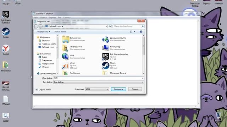Open the Файл menu in Notepad
Viewport: 227px width, 127px height.
(x=36, y=18)
